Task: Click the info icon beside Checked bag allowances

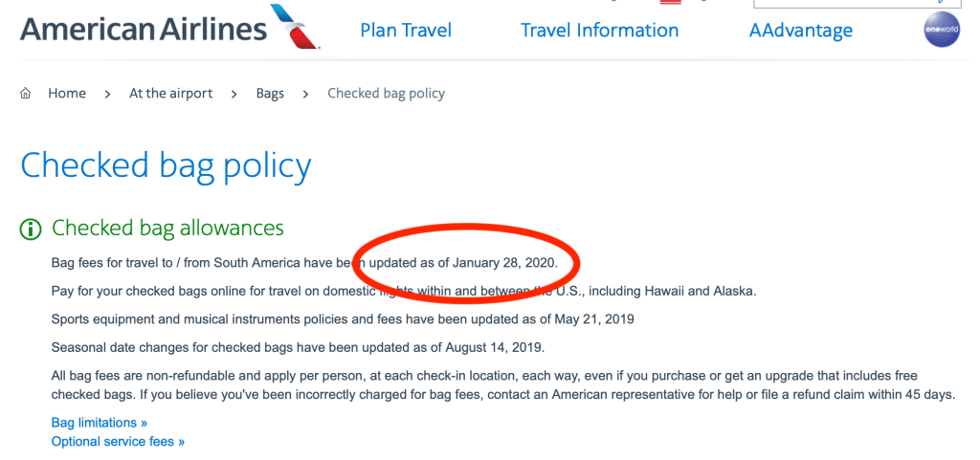Action: 31,229
